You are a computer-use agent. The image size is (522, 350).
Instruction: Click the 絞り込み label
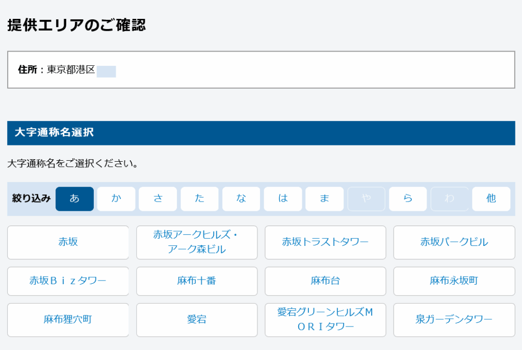pos(31,198)
